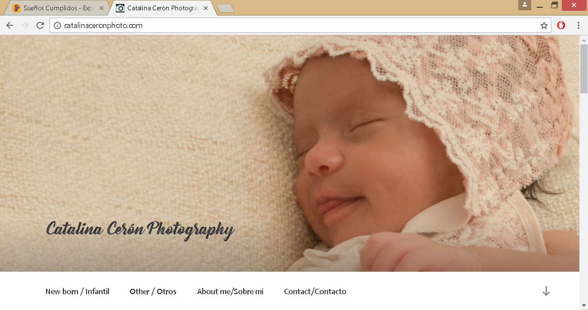
Task: Click the address bar showing catalinaceronphoto.com
Action: (x=298, y=26)
